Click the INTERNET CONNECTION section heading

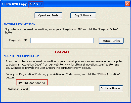pos(20,24)
